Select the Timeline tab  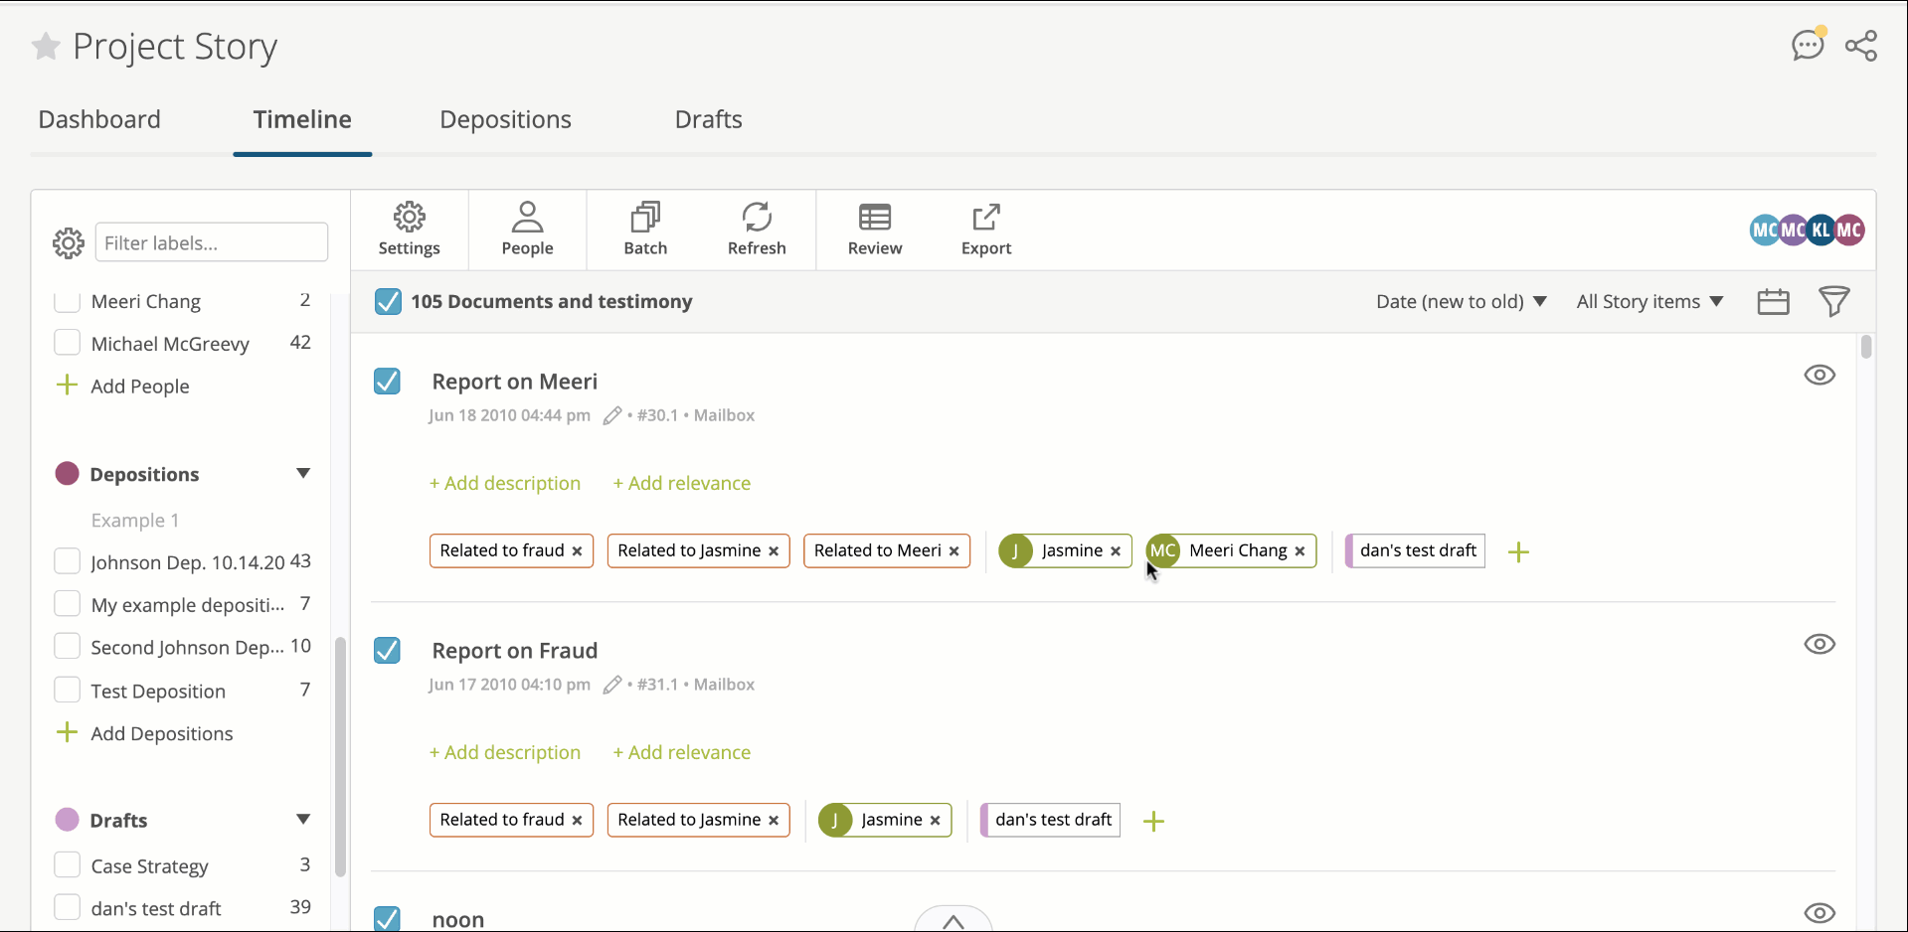pos(302,119)
